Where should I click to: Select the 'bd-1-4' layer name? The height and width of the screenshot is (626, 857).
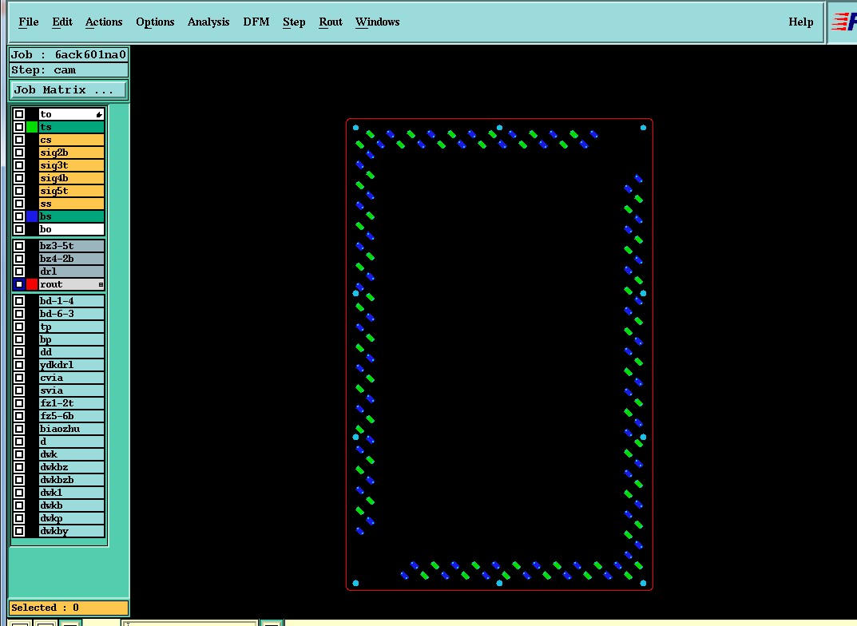[71, 301]
